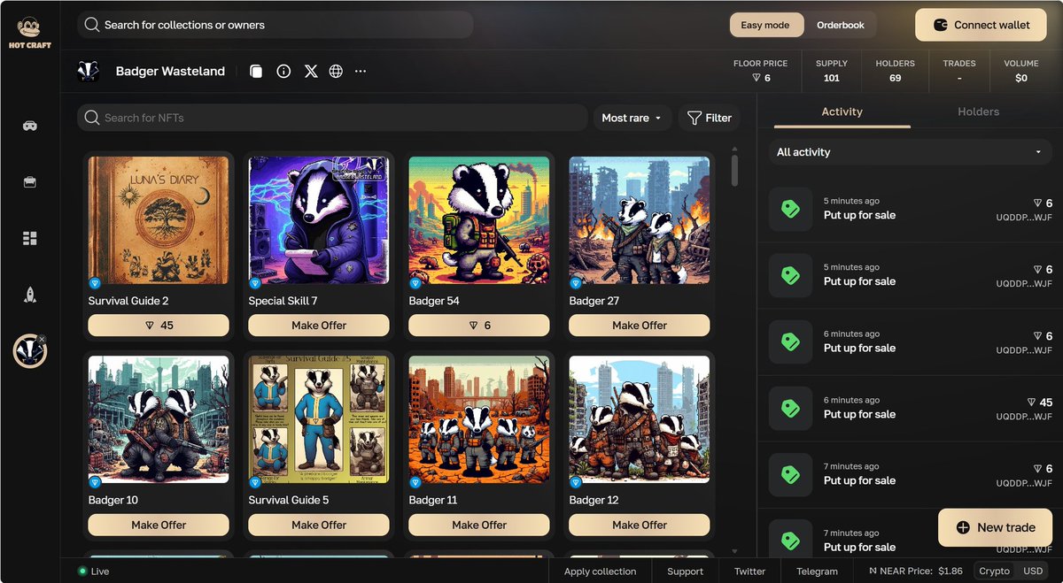Open the Badger 10 thumbnail

pyautogui.click(x=159, y=420)
